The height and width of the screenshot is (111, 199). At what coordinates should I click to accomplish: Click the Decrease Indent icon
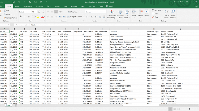pyautogui.click(x=60, y=17)
